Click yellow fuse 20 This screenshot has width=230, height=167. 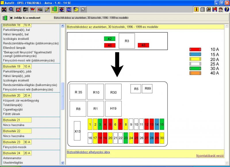point(110,138)
